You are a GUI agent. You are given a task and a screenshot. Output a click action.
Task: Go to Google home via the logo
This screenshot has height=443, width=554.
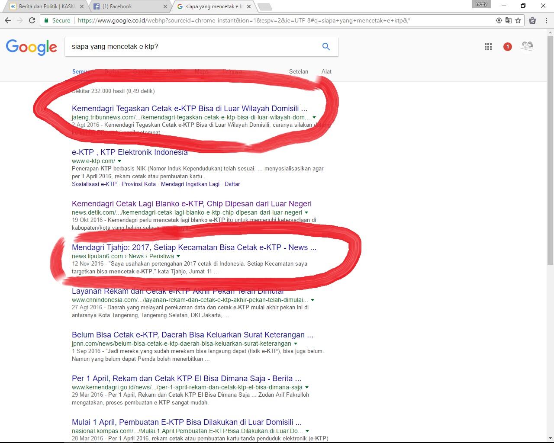pyautogui.click(x=31, y=47)
